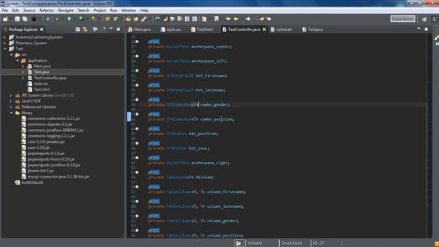Close the Package Explorer view
This screenshot has height=247, width=439.
click(42, 29)
